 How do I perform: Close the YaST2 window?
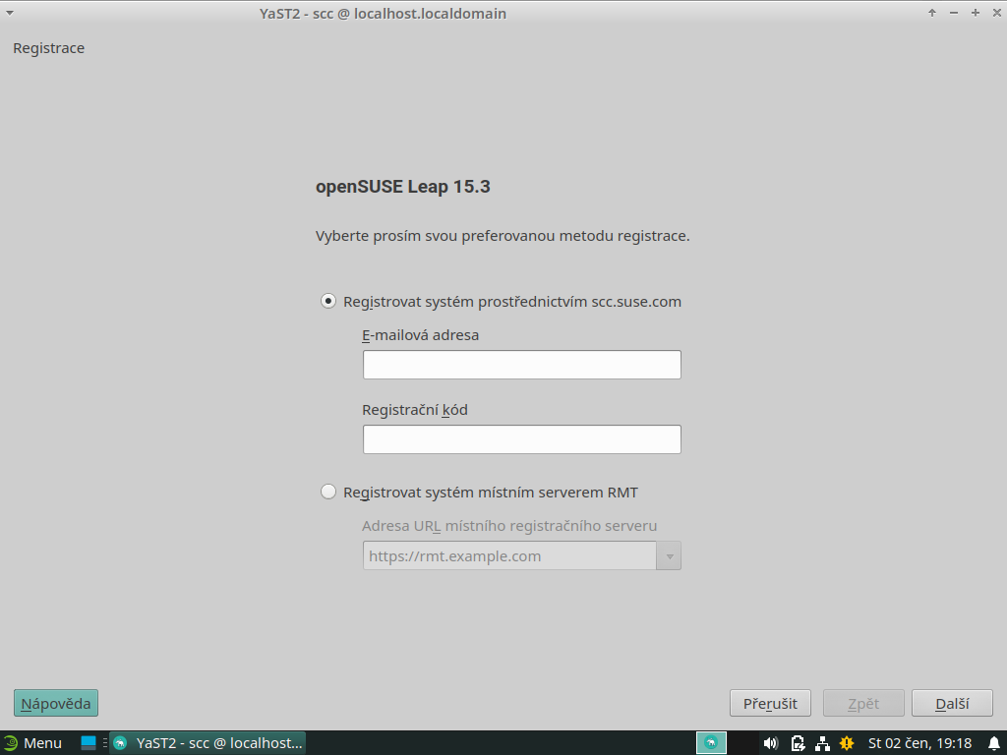coord(997,13)
